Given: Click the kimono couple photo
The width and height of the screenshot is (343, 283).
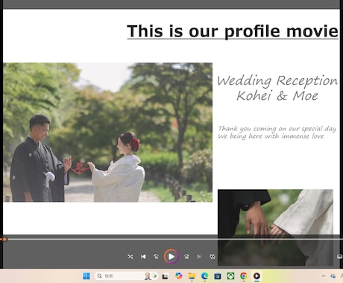Looking at the screenshot, I should pos(107,133).
